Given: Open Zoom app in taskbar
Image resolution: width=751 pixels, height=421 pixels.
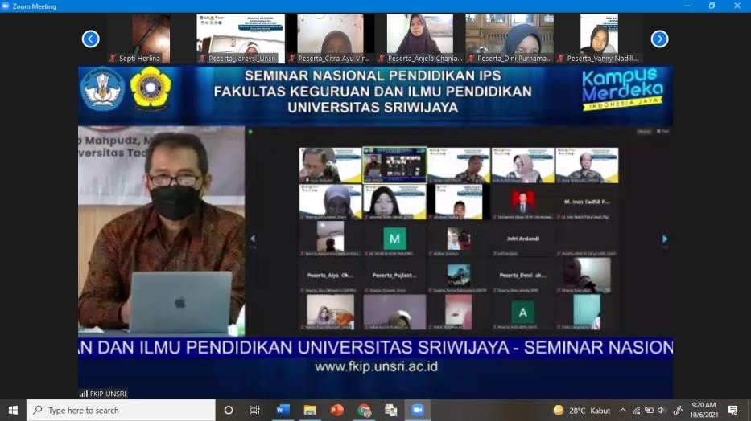Looking at the screenshot, I should pos(417,410).
